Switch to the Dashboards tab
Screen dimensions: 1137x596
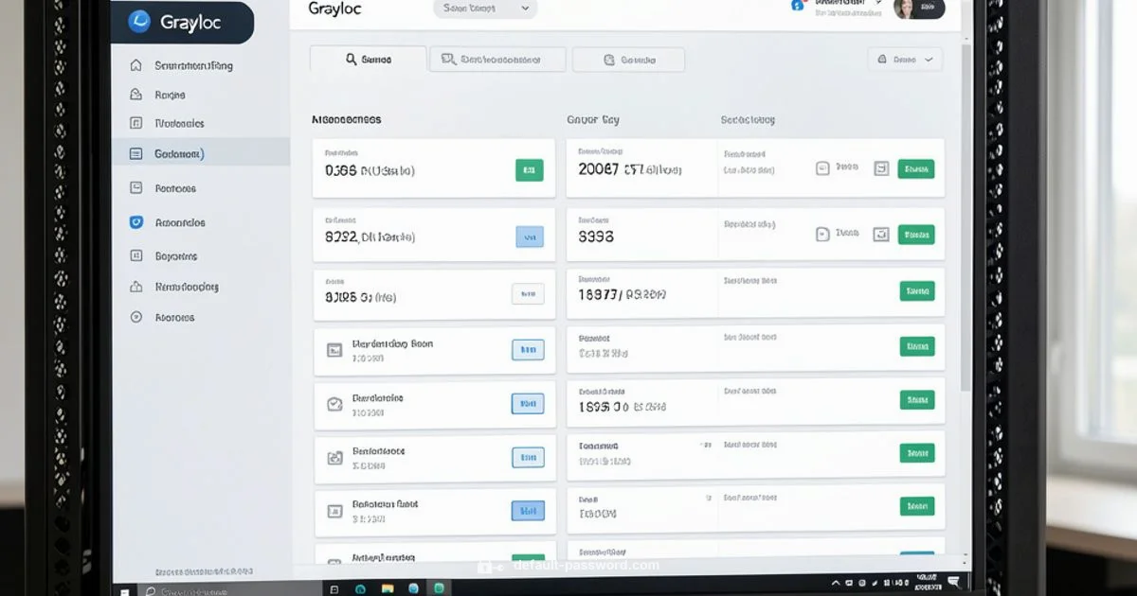(496, 59)
